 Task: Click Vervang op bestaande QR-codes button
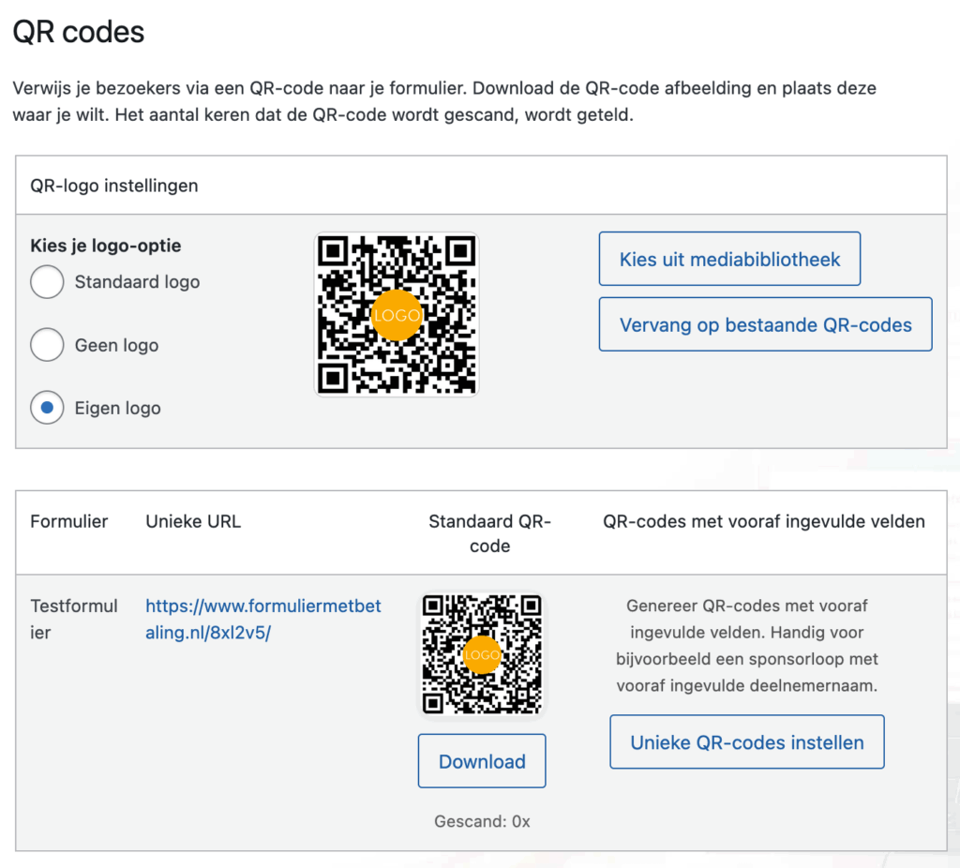[765, 324]
